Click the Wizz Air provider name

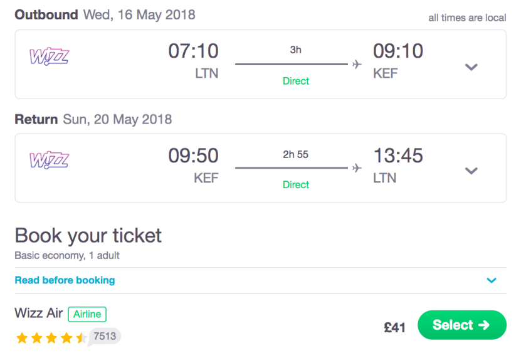click(x=39, y=313)
